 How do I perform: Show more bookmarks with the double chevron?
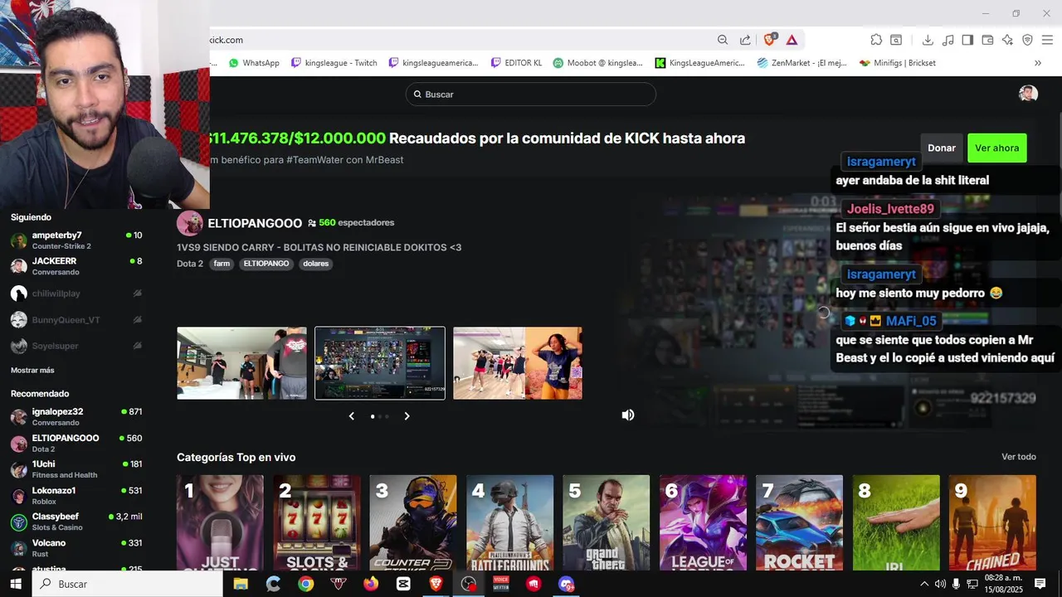(1037, 63)
